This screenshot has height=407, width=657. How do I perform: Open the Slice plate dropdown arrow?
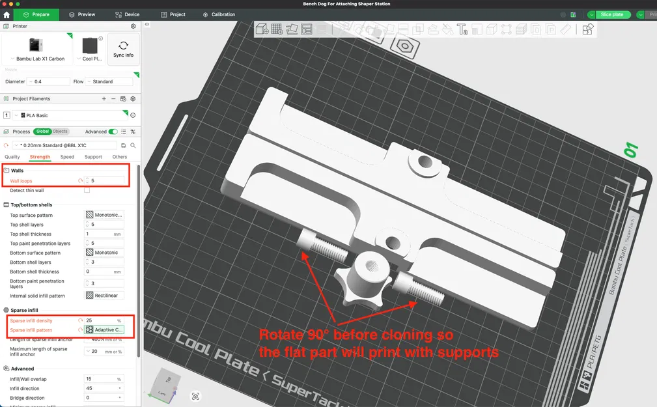pos(591,15)
